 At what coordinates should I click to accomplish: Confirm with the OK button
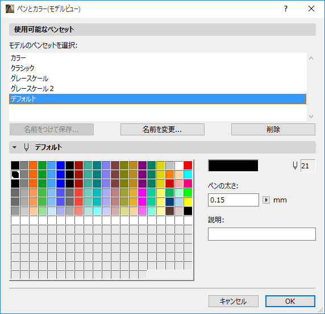point(290,301)
